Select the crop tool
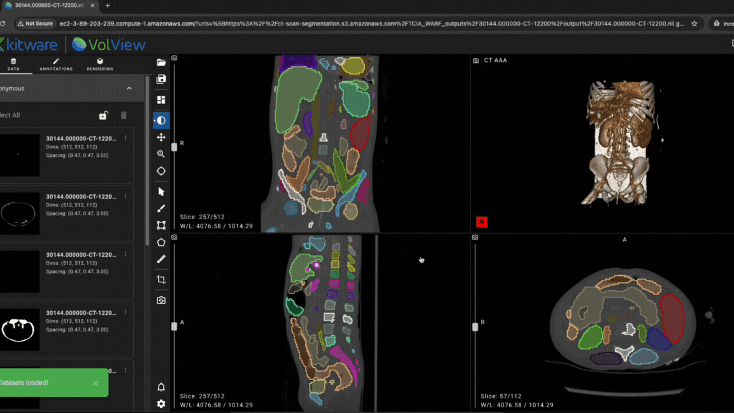The image size is (734, 413). 161,280
